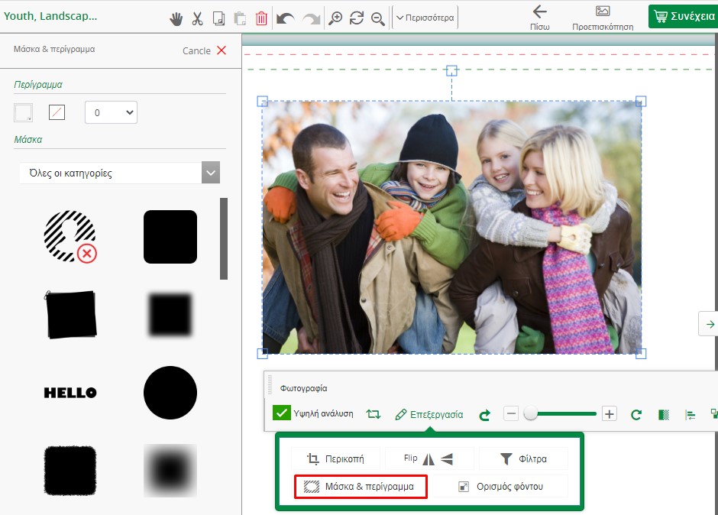This screenshot has height=515, width=718.
Task: Open Μάσκα & περίγραμμα option
Action: pyautogui.click(x=361, y=486)
